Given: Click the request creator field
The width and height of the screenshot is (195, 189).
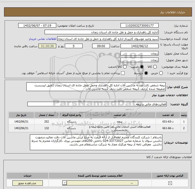Looking at the screenshot, I should (108, 39).
